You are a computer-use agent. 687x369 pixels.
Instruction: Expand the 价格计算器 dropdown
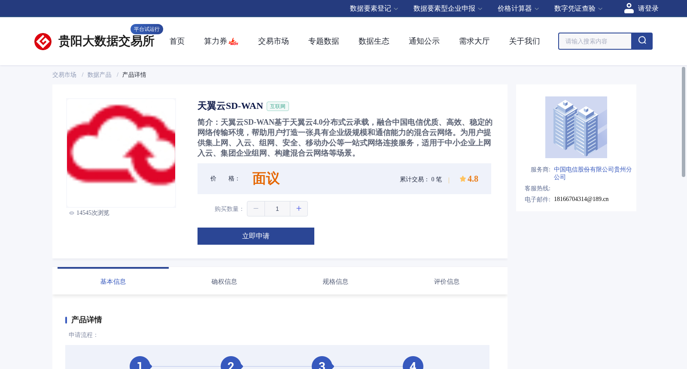tap(518, 9)
